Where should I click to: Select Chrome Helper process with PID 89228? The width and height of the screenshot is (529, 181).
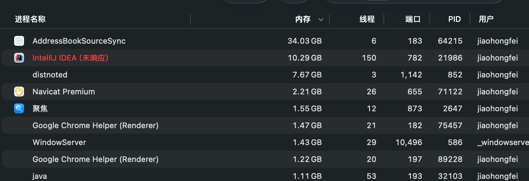(95, 159)
